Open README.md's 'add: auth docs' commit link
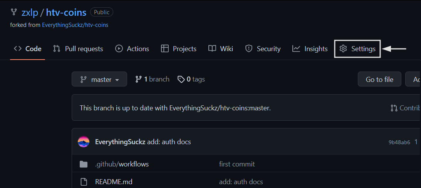This screenshot has height=188, width=421. coord(241,182)
